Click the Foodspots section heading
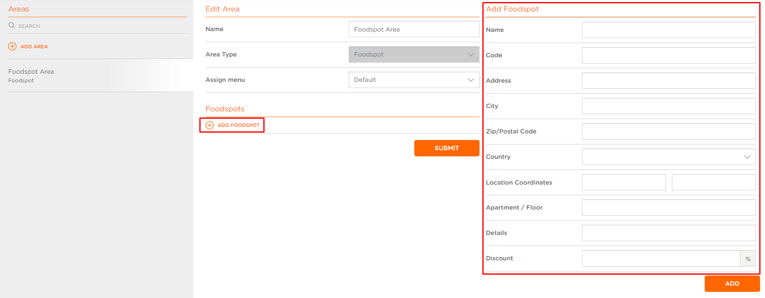Image resolution: width=765 pixels, height=298 pixels. point(225,109)
